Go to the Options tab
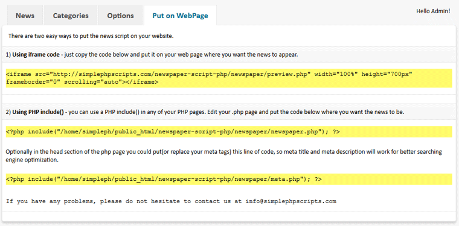The width and height of the screenshot is (459, 226). click(x=120, y=16)
